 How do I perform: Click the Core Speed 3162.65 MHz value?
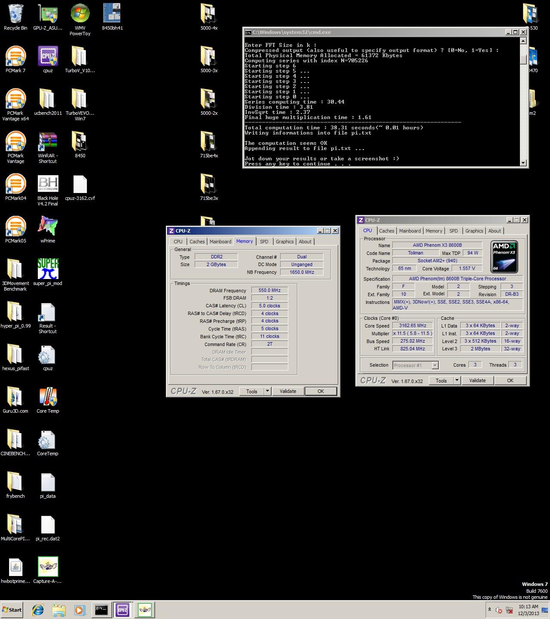click(x=412, y=325)
